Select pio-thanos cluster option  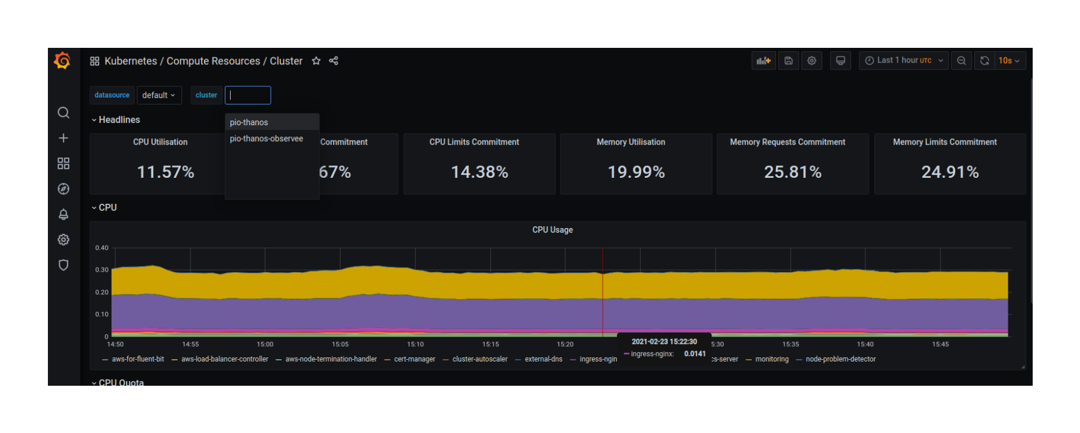point(272,122)
